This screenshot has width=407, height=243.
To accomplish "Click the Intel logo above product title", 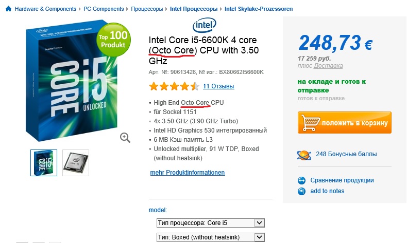I will [x=206, y=25].
